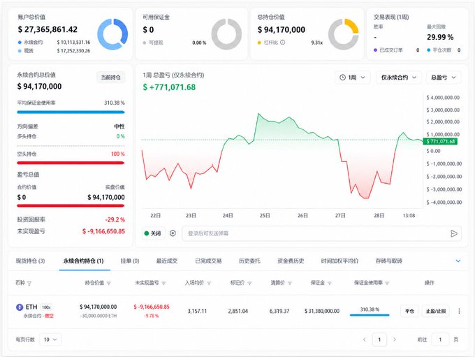The image size is (475, 357).
Task: Open the 存砖与取砖 tab
Action: pos(389,261)
